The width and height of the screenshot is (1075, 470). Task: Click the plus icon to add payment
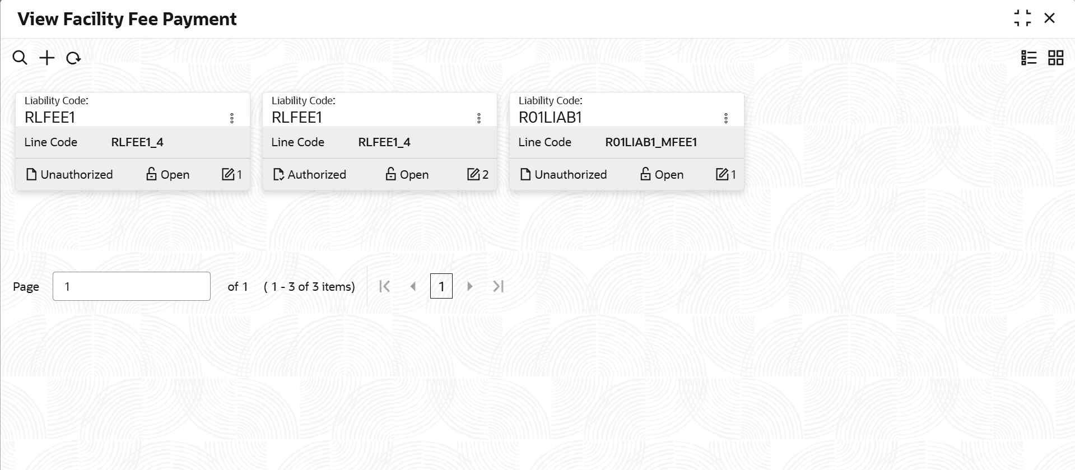click(x=47, y=58)
